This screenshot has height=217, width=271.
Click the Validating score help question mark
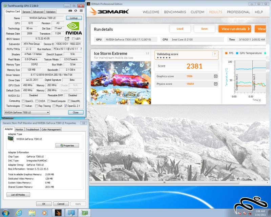pyautogui.click(x=215, y=54)
